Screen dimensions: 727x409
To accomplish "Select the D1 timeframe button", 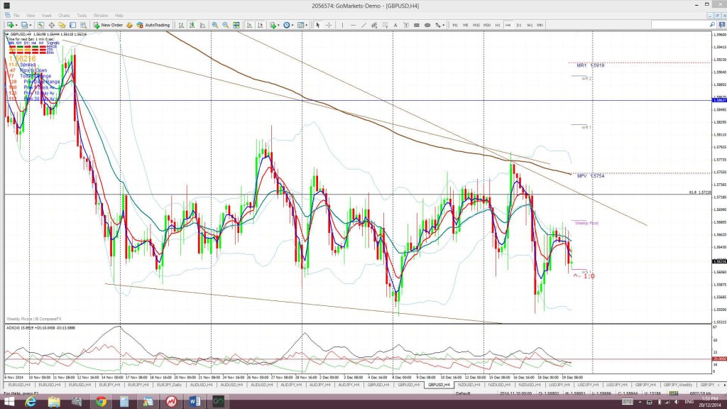I will pyautogui.click(x=519, y=25).
